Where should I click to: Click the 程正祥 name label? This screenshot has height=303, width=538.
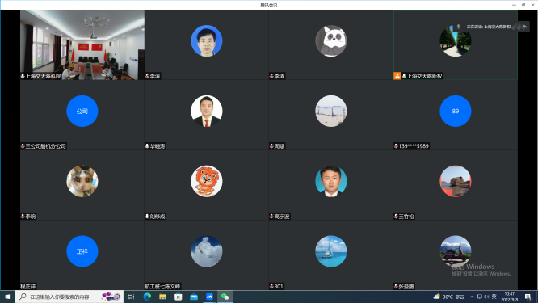click(x=28, y=286)
